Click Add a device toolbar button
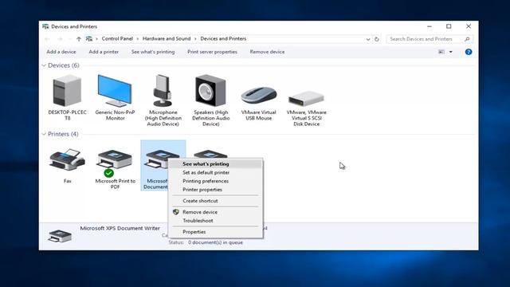The image size is (510, 287). point(61,52)
